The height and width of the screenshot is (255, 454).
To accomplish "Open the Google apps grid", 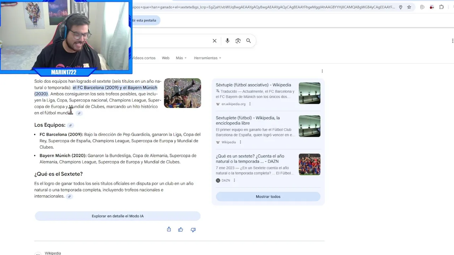I will 452,41.
